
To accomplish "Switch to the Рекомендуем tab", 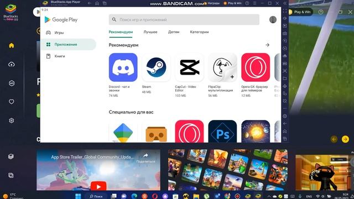I will pyautogui.click(x=121, y=32).
